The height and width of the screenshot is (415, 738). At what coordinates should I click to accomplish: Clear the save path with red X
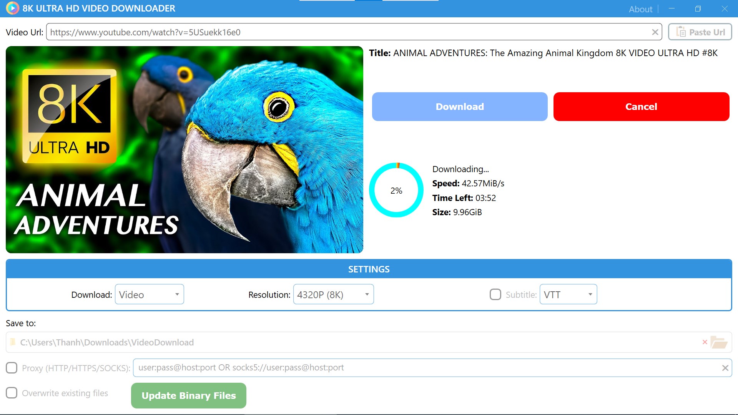705,342
